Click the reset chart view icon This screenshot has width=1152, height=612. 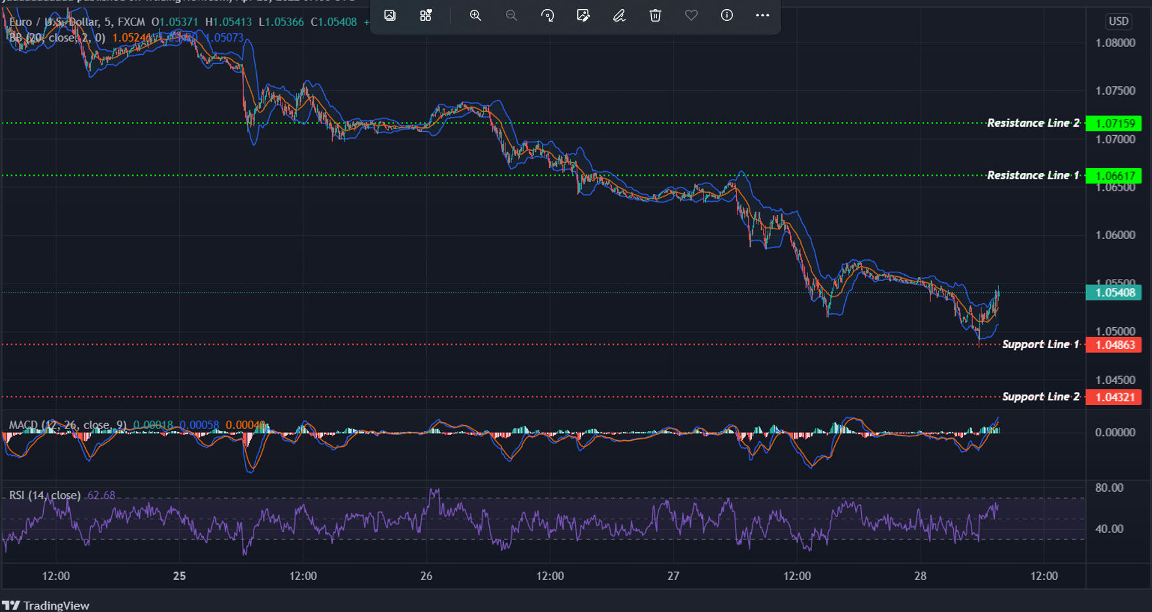[x=547, y=15]
